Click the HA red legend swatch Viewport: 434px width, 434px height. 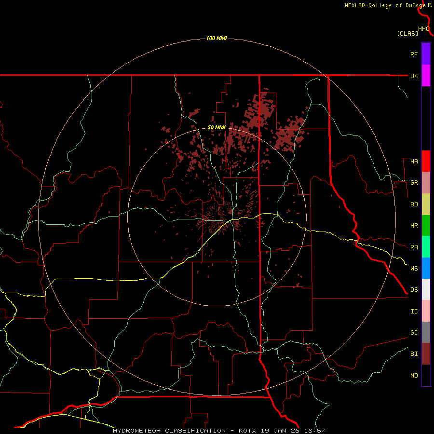point(426,161)
